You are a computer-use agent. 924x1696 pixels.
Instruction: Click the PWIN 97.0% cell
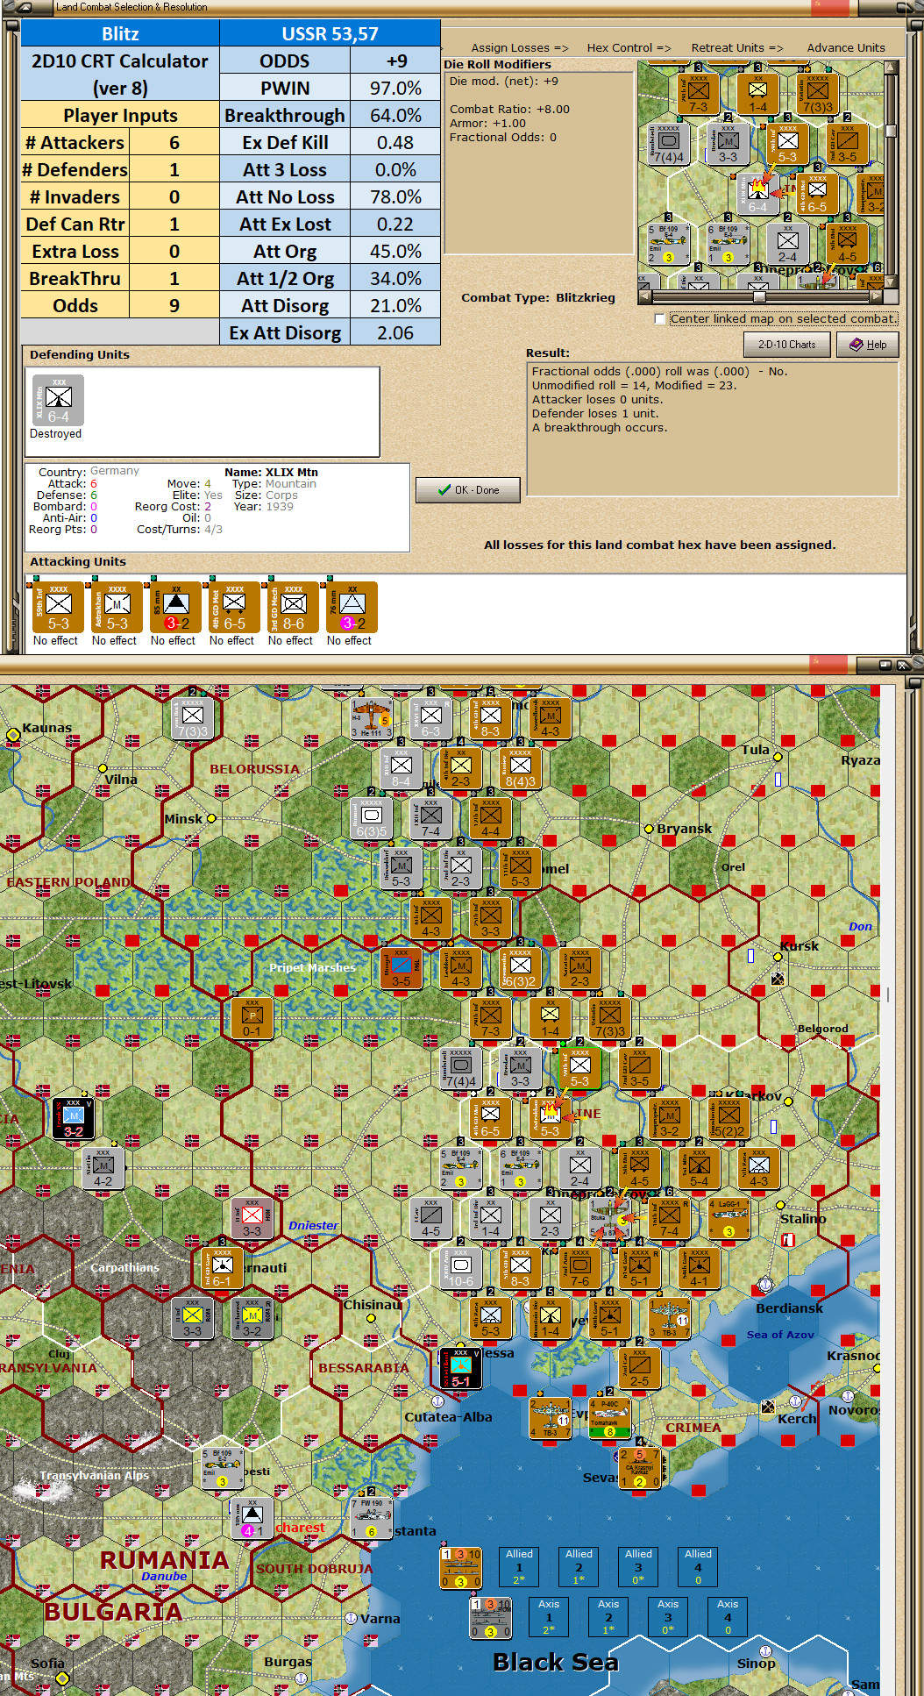point(395,89)
